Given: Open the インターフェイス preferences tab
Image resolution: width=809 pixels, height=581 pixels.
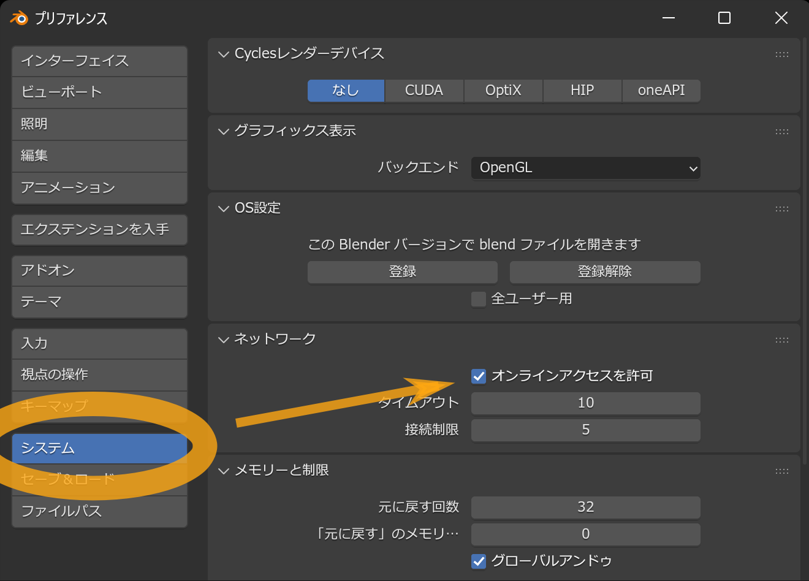Looking at the screenshot, I should point(99,61).
